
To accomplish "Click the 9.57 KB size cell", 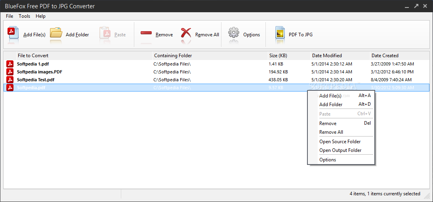I will (x=276, y=88).
